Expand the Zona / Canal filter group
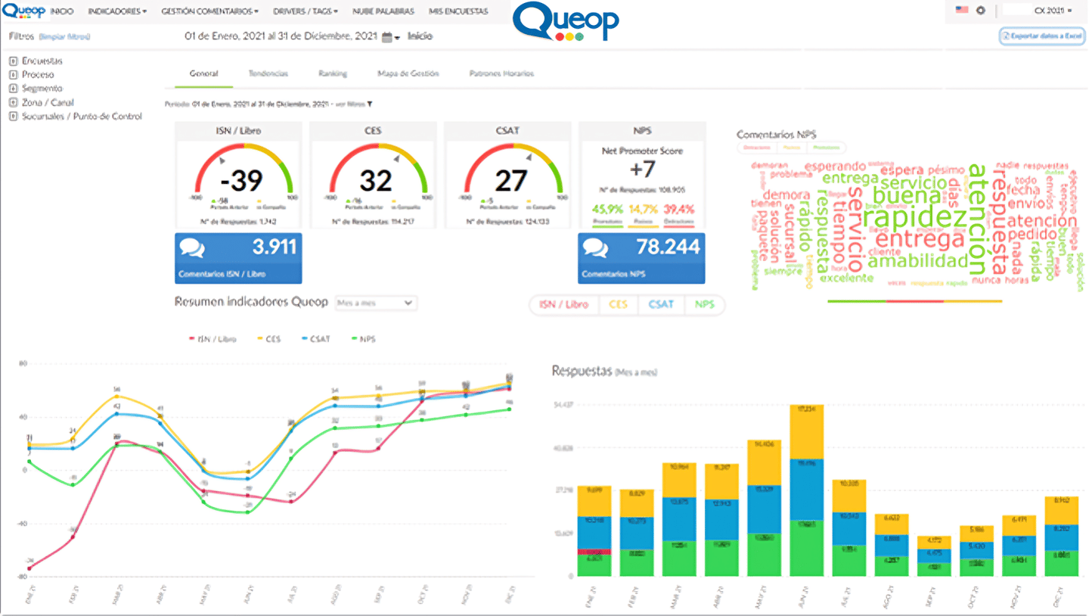The image size is (1089, 616). [x=13, y=102]
